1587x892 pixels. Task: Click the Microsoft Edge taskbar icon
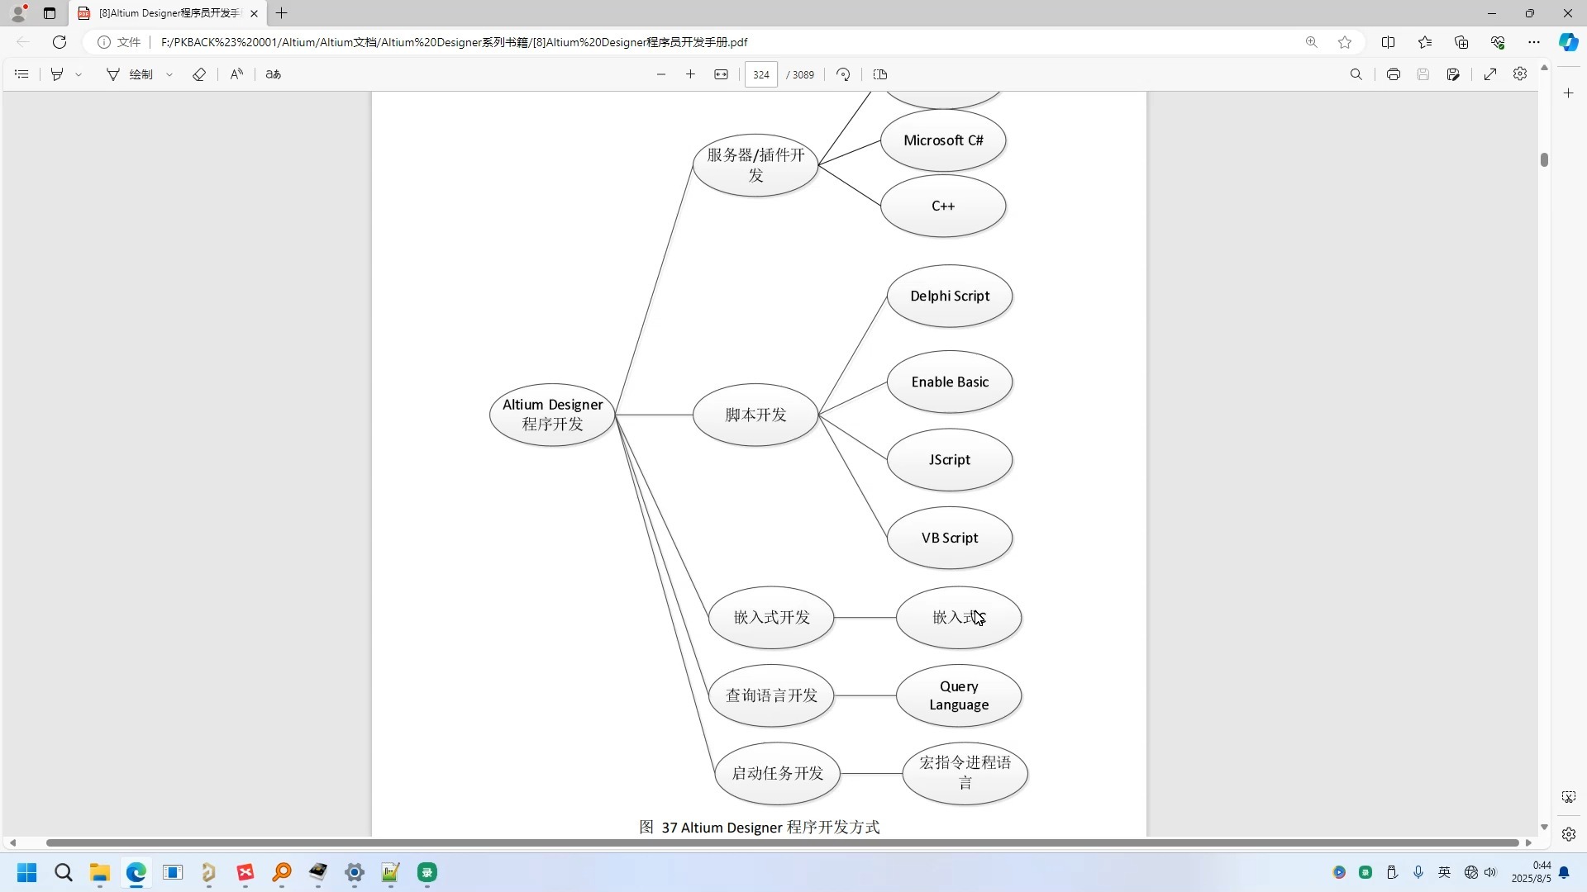click(136, 872)
